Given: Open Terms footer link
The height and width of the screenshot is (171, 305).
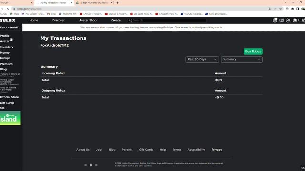Looking at the screenshot, I should pyautogui.click(x=177, y=150).
